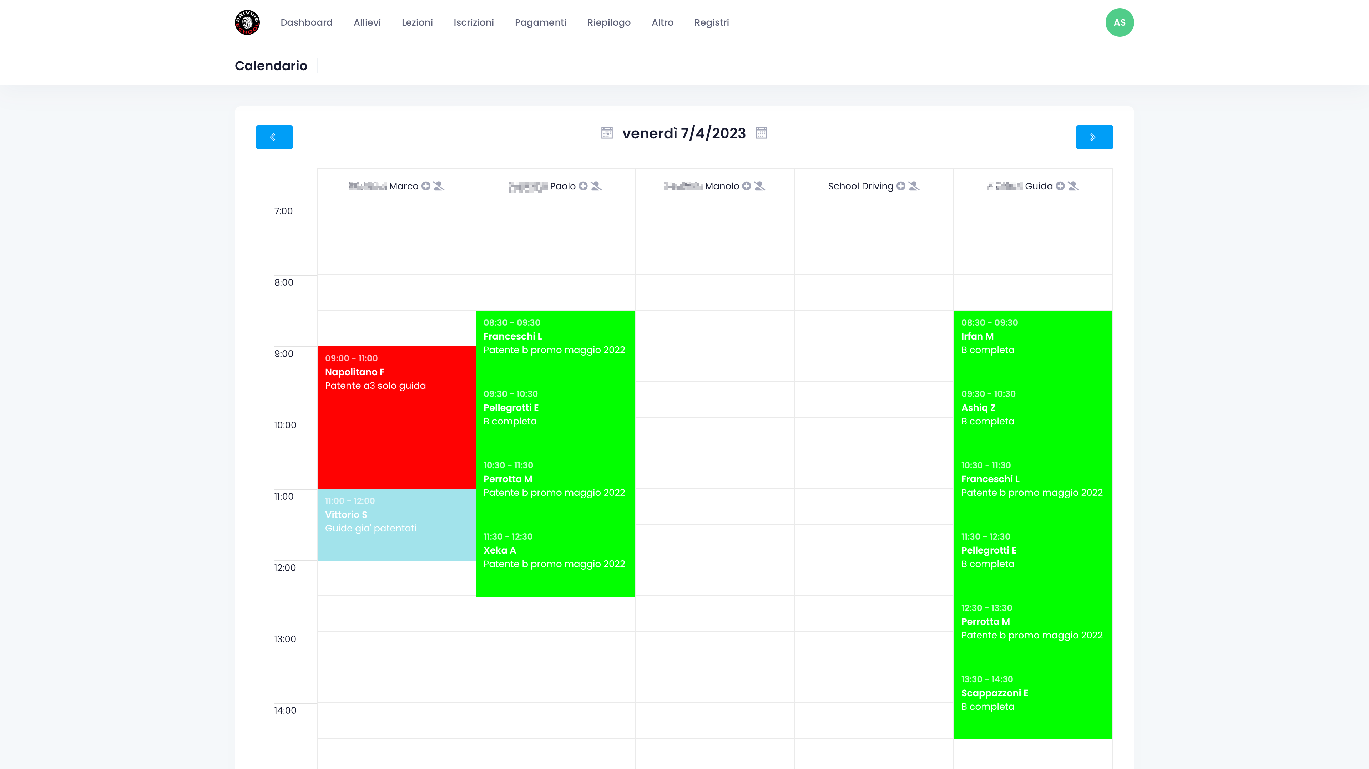
Task: Click the plus icon next to Marco
Action: [426, 186]
